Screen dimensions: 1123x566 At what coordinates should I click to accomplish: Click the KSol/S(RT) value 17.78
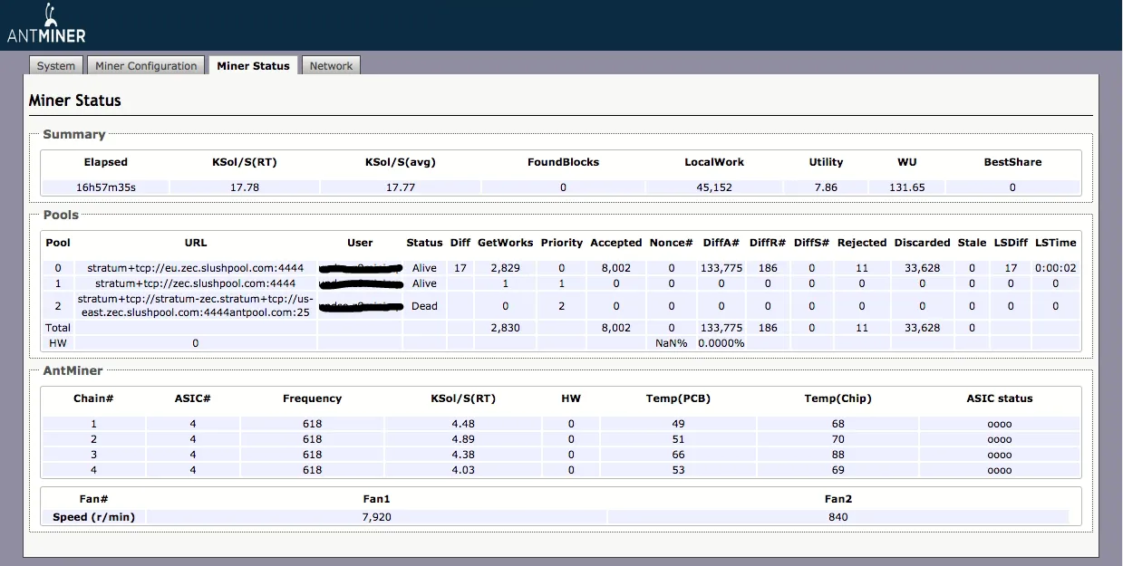click(246, 187)
